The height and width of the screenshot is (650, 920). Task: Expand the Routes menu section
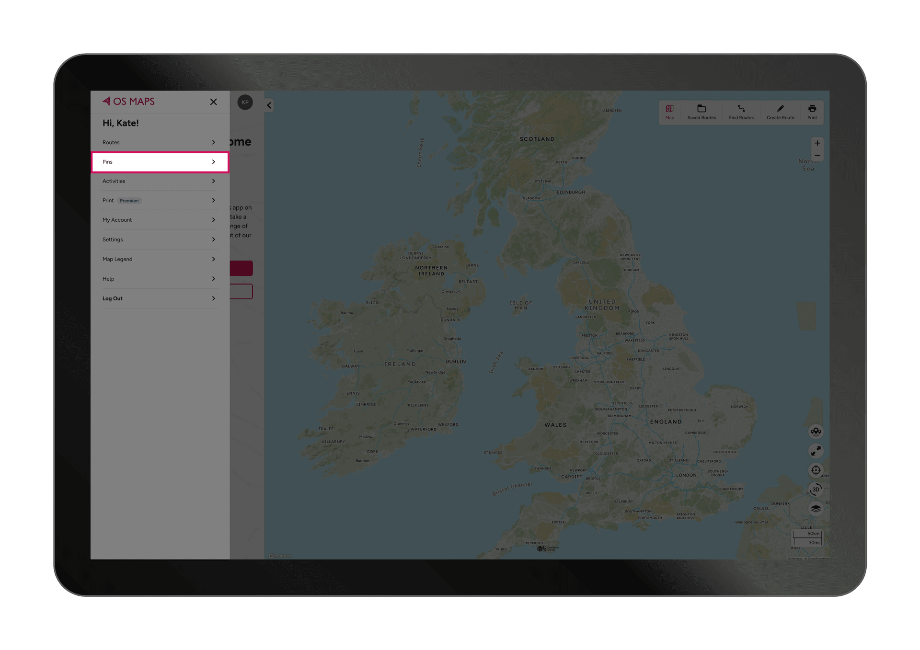pyautogui.click(x=159, y=142)
